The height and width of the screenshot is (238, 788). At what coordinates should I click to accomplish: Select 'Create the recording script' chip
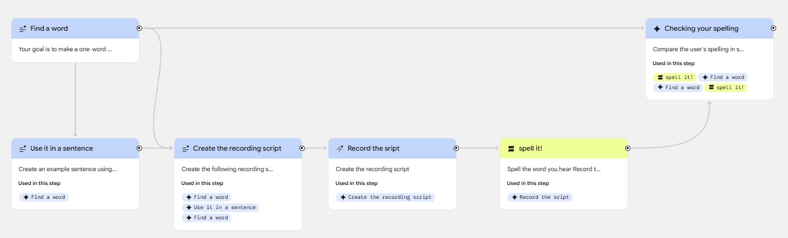click(385, 197)
